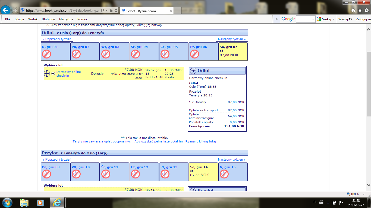The height and width of the screenshot is (208, 371).
Task: Click Zaloguj się on the Google toolbar
Action: 363,19
